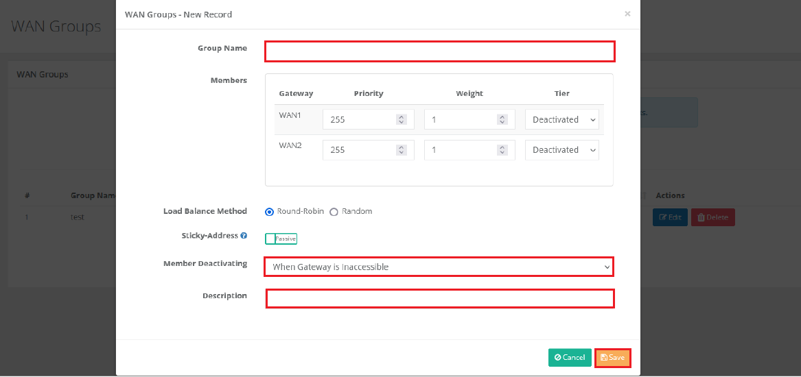The width and height of the screenshot is (801, 377).
Task: Click WAN2 weight spinner arrows
Action: (x=502, y=150)
